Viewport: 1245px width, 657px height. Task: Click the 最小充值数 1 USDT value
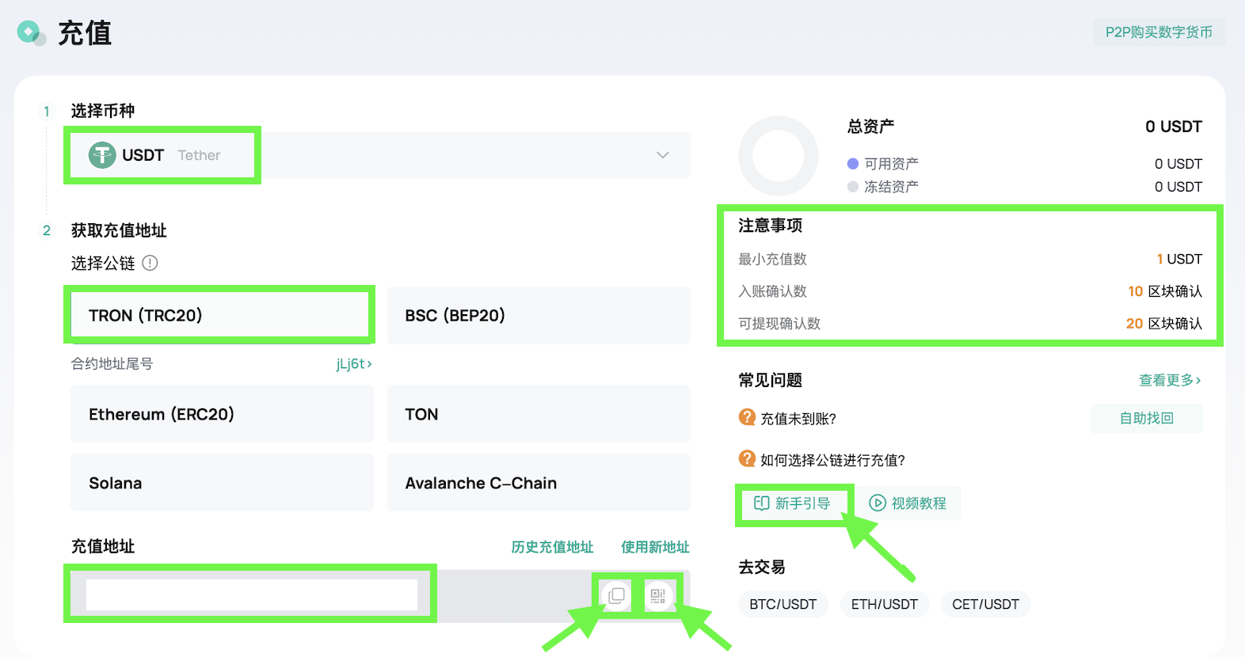pos(1179,259)
